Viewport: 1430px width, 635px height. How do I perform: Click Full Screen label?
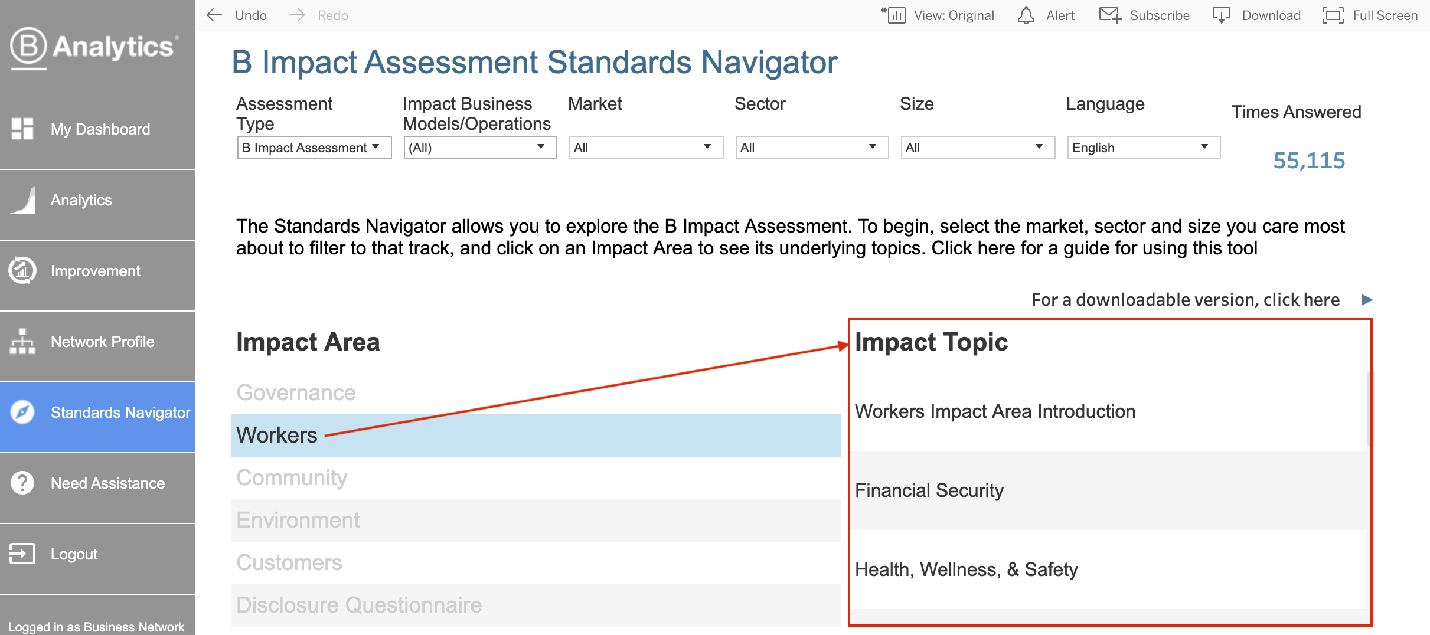(x=1385, y=15)
